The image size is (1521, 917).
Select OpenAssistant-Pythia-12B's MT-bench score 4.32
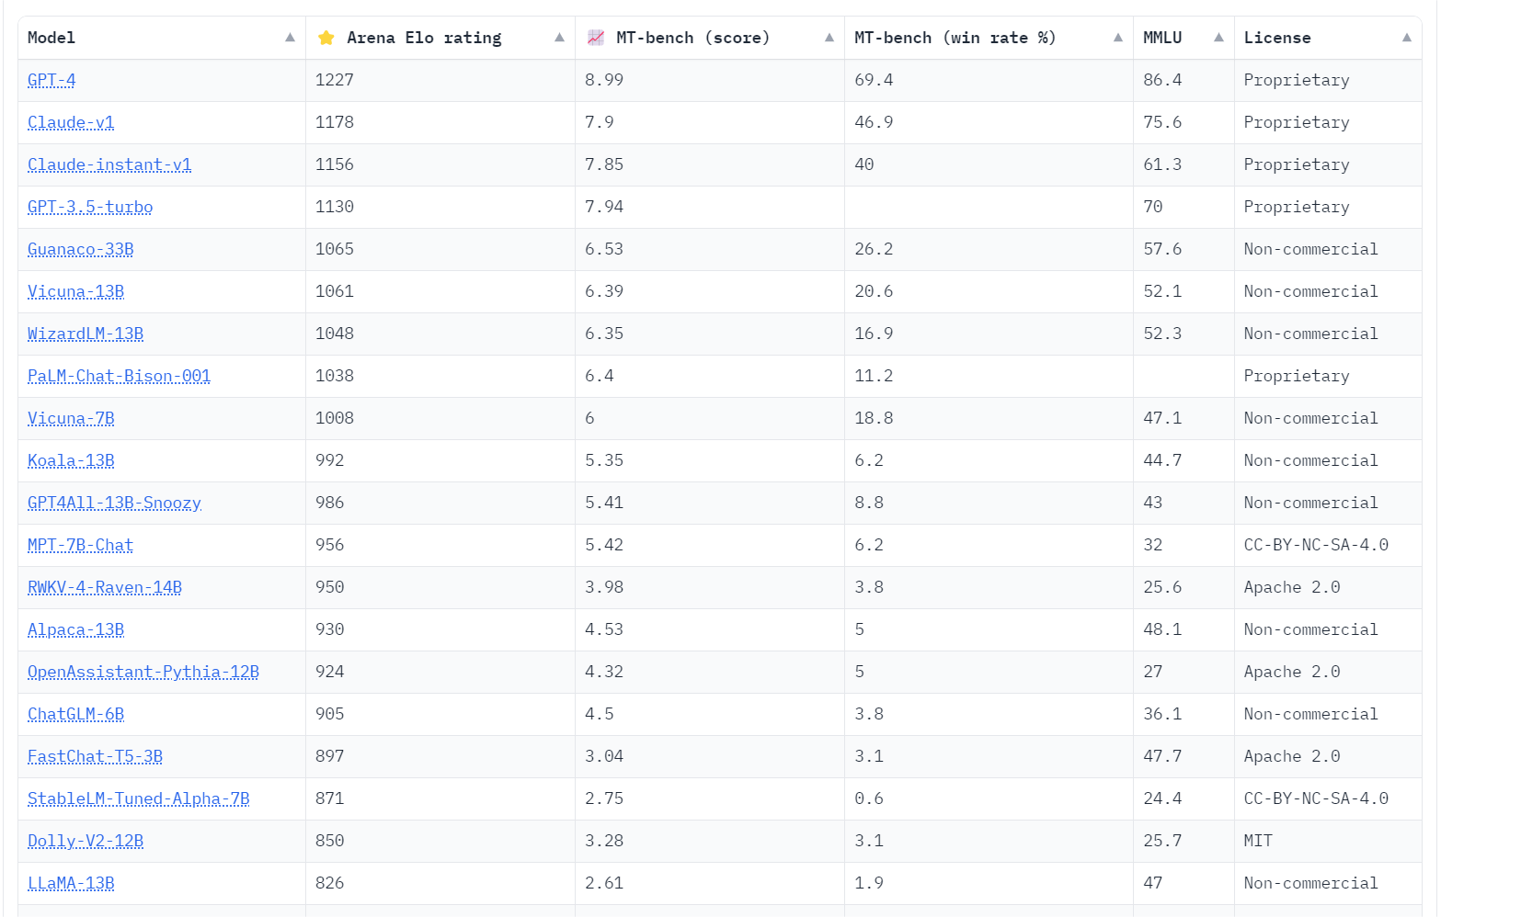click(604, 672)
